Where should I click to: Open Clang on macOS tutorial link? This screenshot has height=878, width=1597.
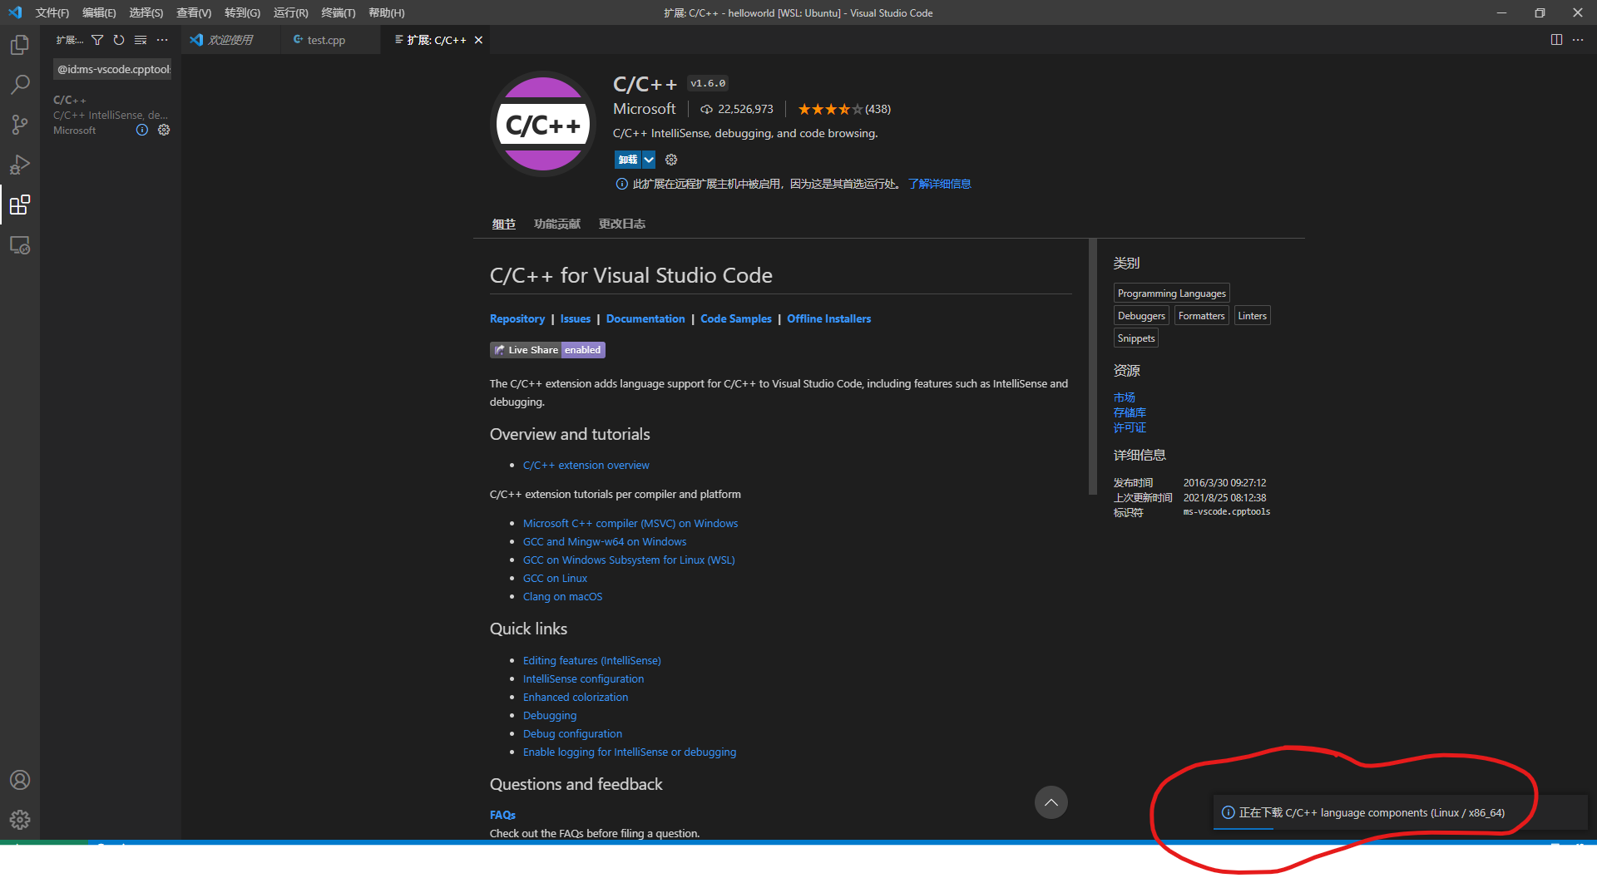click(x=562, y=596)
